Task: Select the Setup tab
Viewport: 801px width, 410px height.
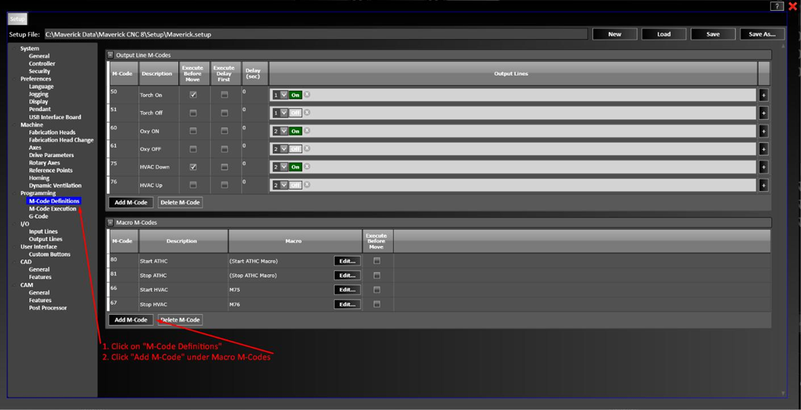Action: (17, 19)
